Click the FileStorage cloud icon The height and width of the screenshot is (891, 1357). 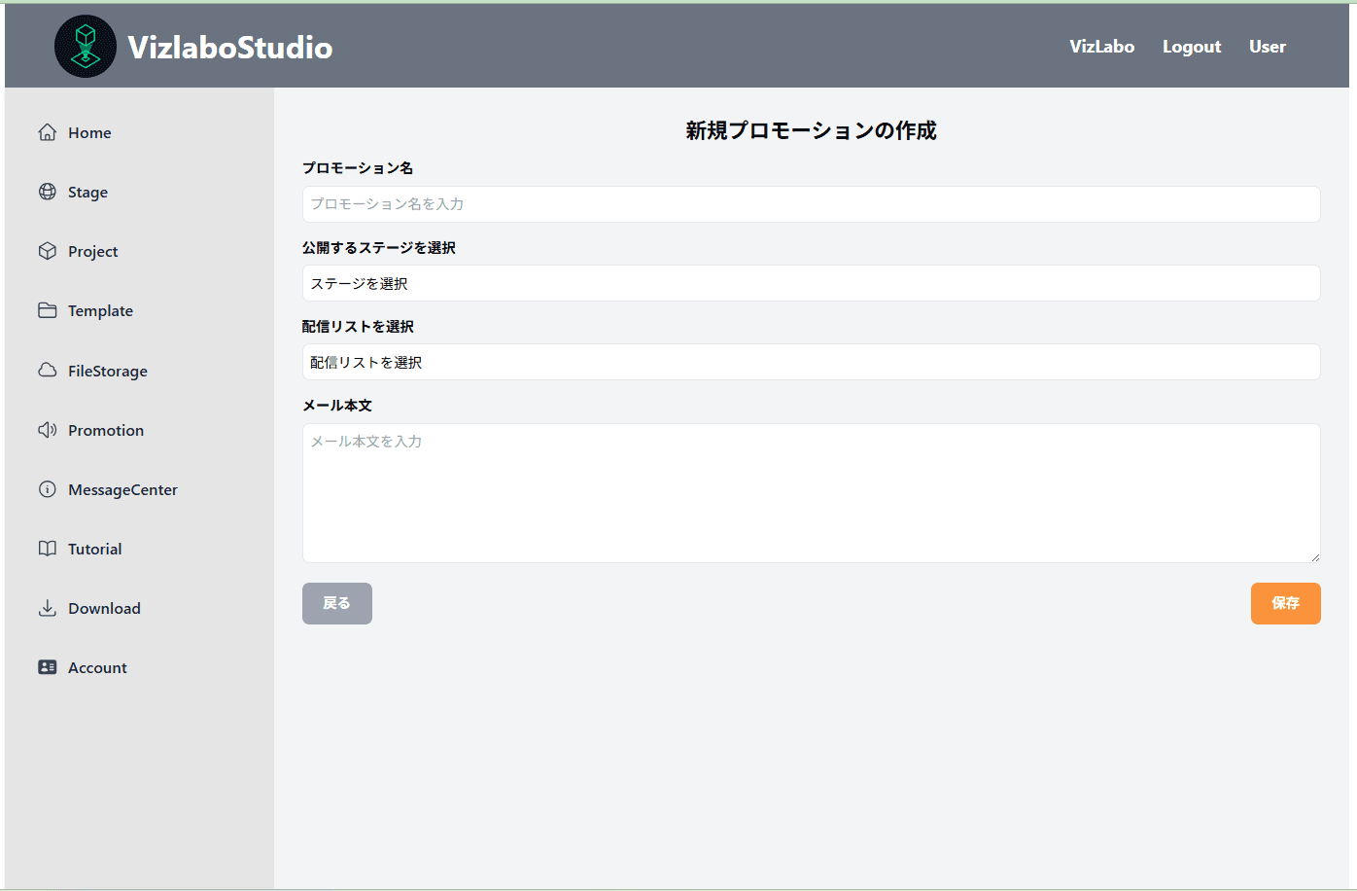(47, 371)
